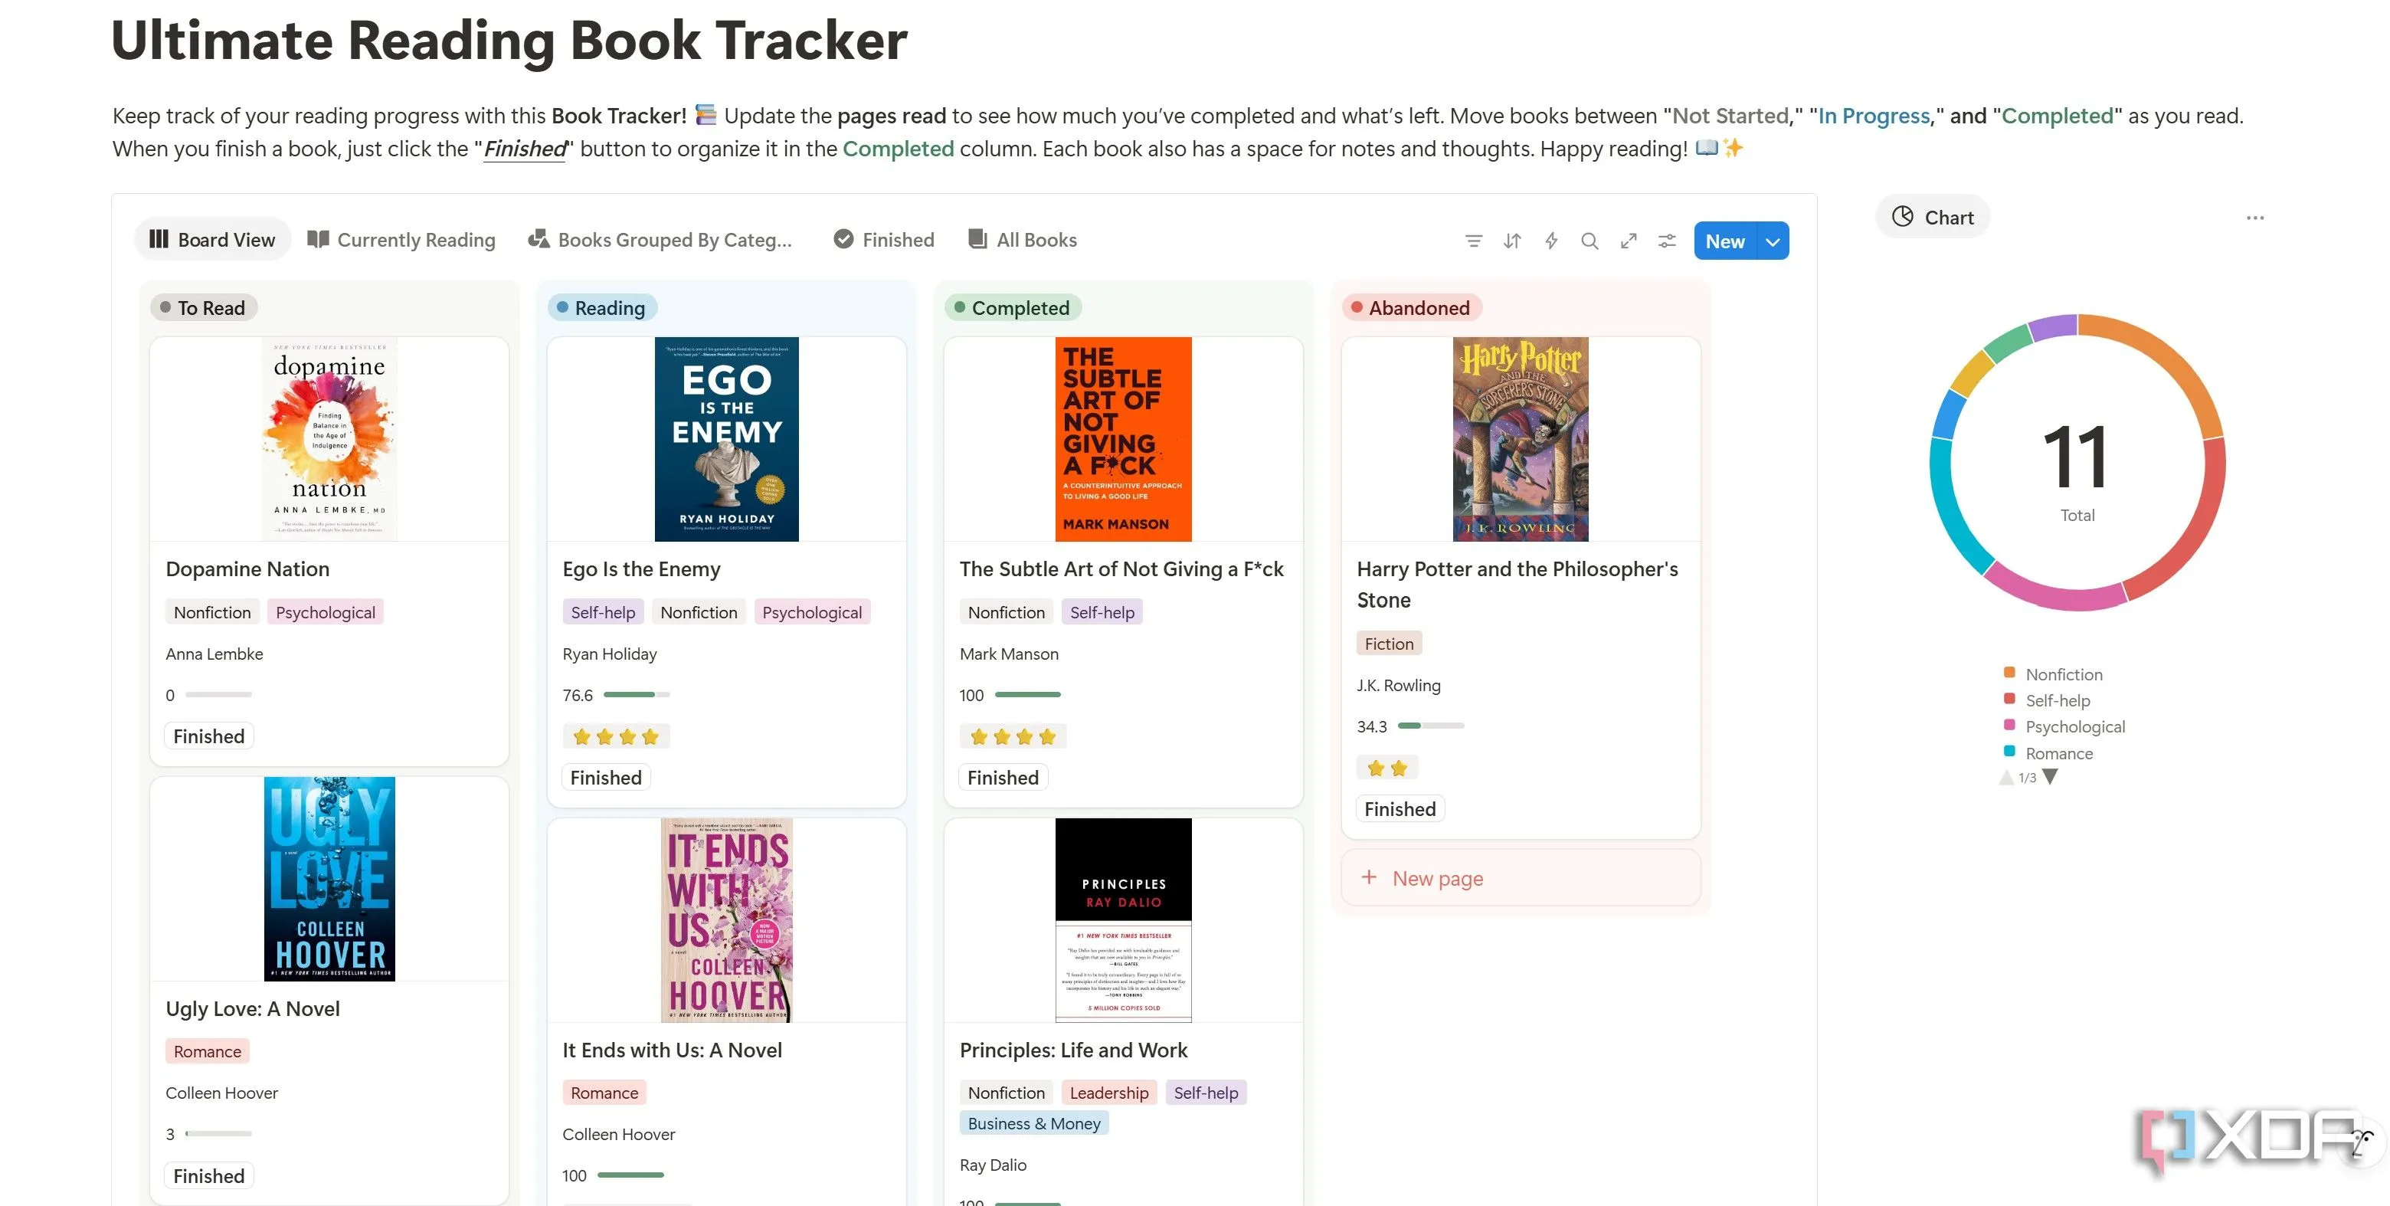This screenshot has height=1206, width=2390.
Task: Open view settings sliders icon
Action: click(1667, 241)
